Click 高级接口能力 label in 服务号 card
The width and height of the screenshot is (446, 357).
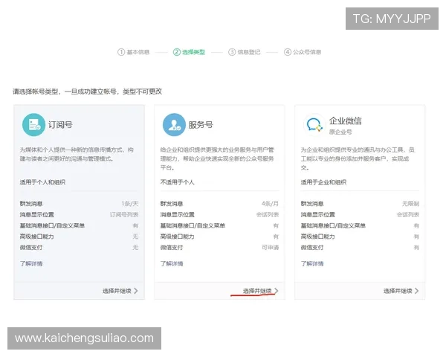(177, 237)
